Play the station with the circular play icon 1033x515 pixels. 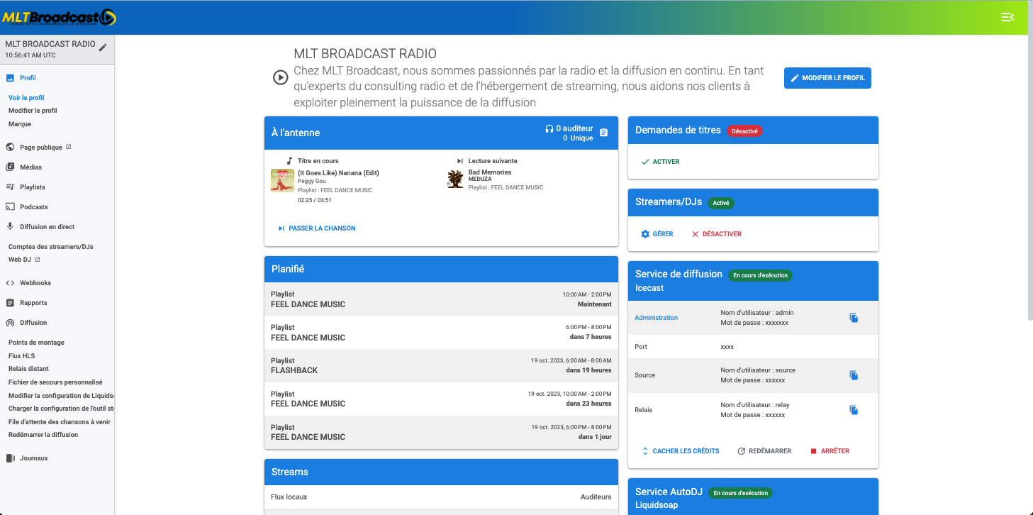281,77
